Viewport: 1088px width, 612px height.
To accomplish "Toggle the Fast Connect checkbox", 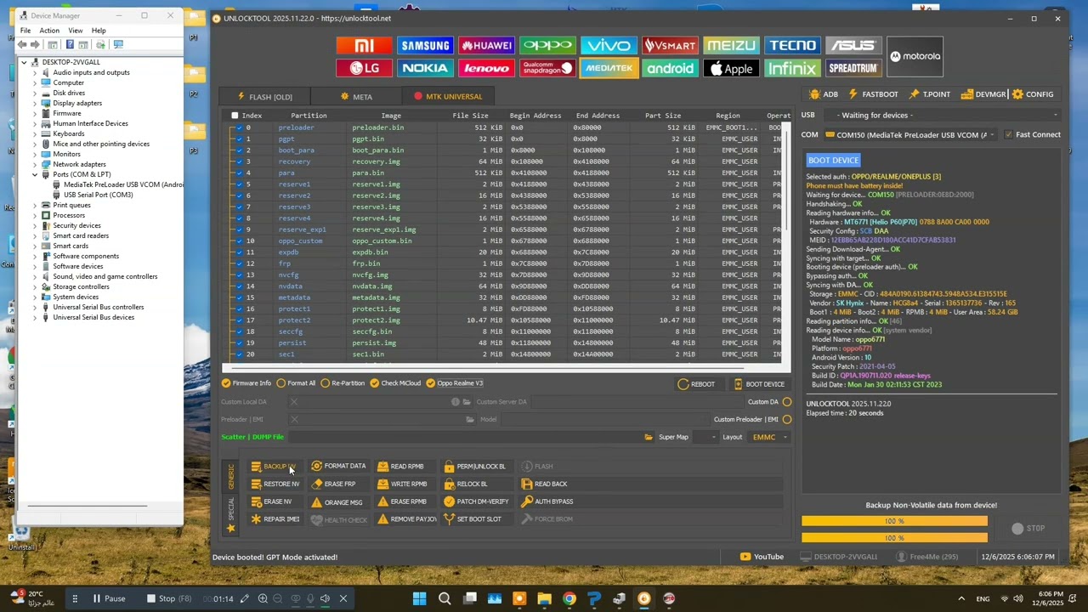I will (x=1008, y=134).
